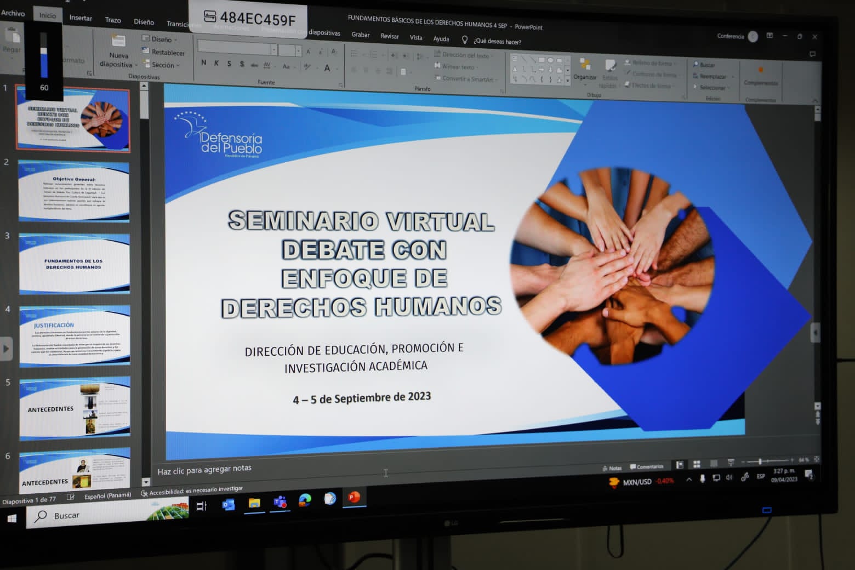Viewport: 855px width, 570px height.
Task: Toggle bold (N) formatting
Action: [x=204, y=63]
